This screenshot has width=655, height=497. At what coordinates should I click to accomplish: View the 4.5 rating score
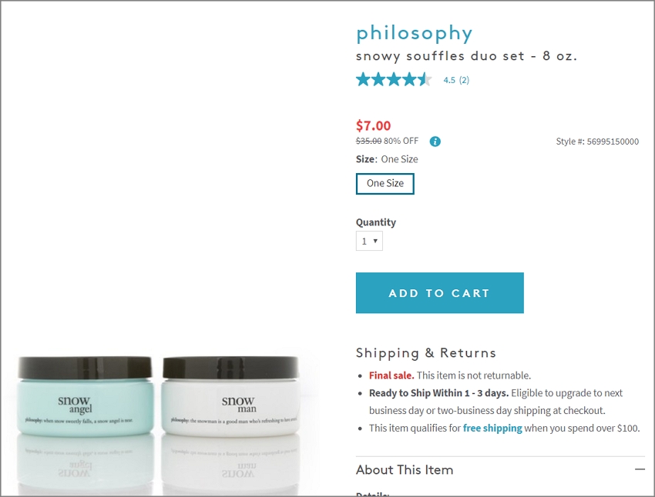pos(449,80)
